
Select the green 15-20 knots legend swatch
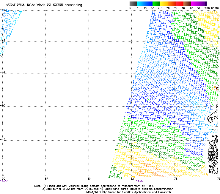[156, 4]
